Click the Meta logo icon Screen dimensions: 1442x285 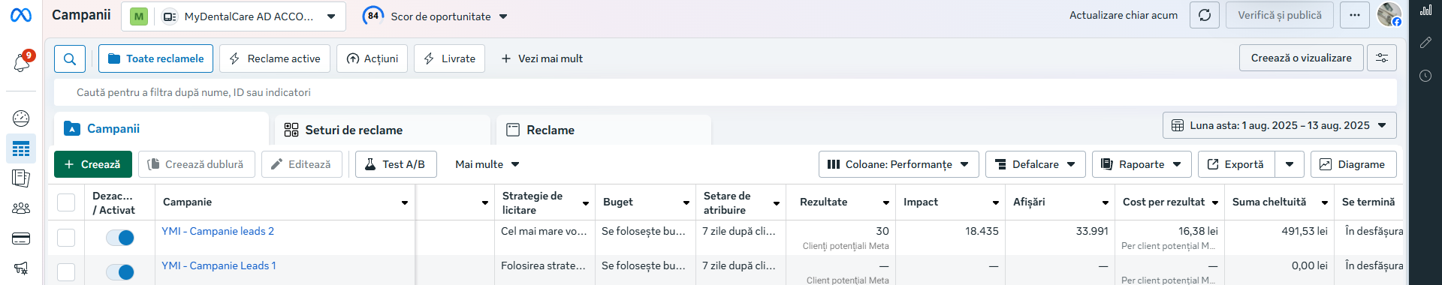[x=21, y=15]
